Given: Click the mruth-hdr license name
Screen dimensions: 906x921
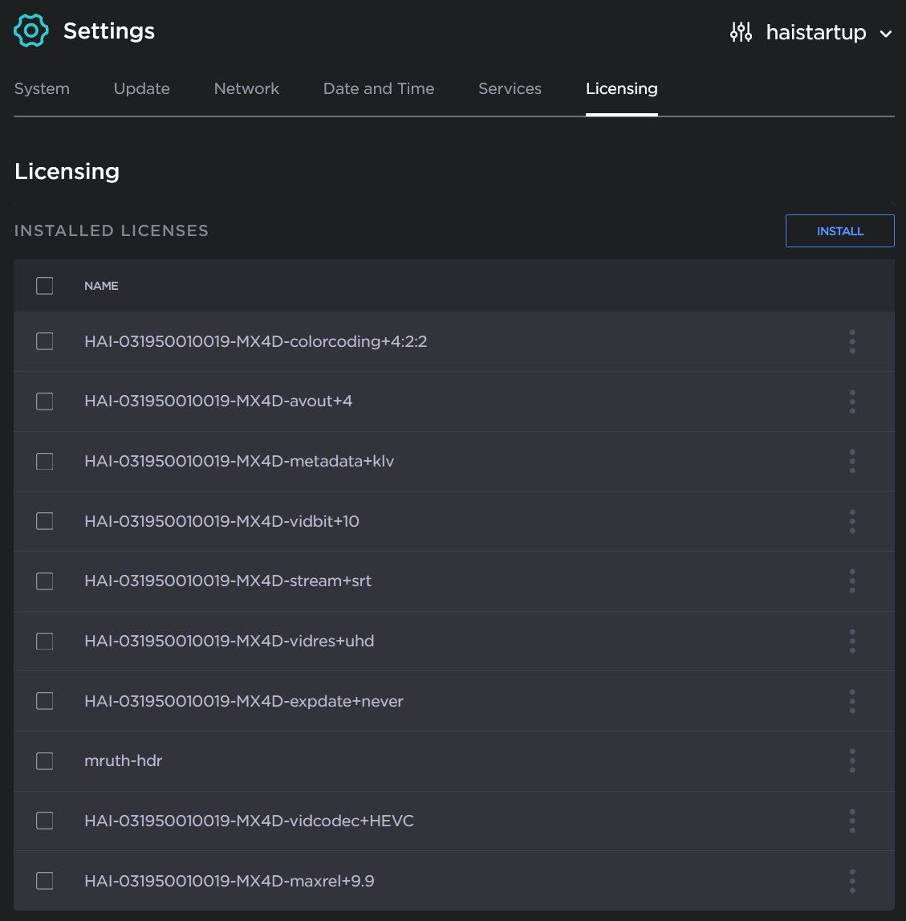Looking at the screenshot, I should [124, 760].
